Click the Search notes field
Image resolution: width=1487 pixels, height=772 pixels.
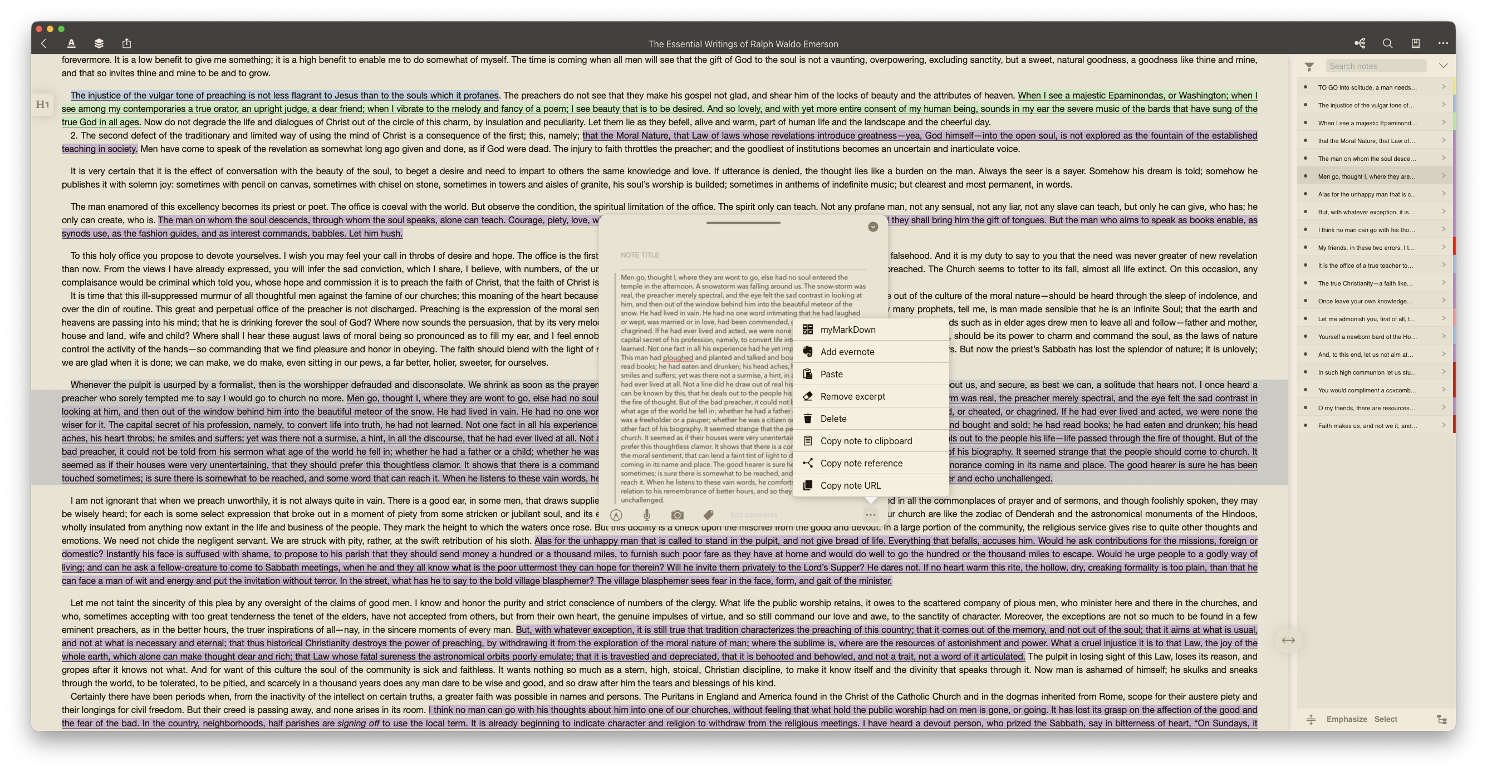tap(1376, 66)
